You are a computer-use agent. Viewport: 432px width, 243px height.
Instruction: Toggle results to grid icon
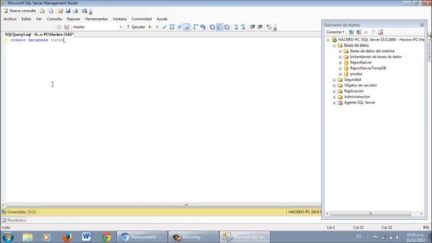point(219,27)
